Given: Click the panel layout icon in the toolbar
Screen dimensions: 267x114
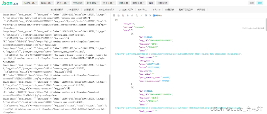Looking at the screenshot, I should tap(146, 16).
